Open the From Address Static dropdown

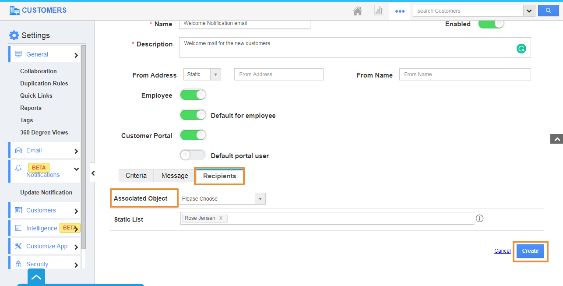[202, 74]
